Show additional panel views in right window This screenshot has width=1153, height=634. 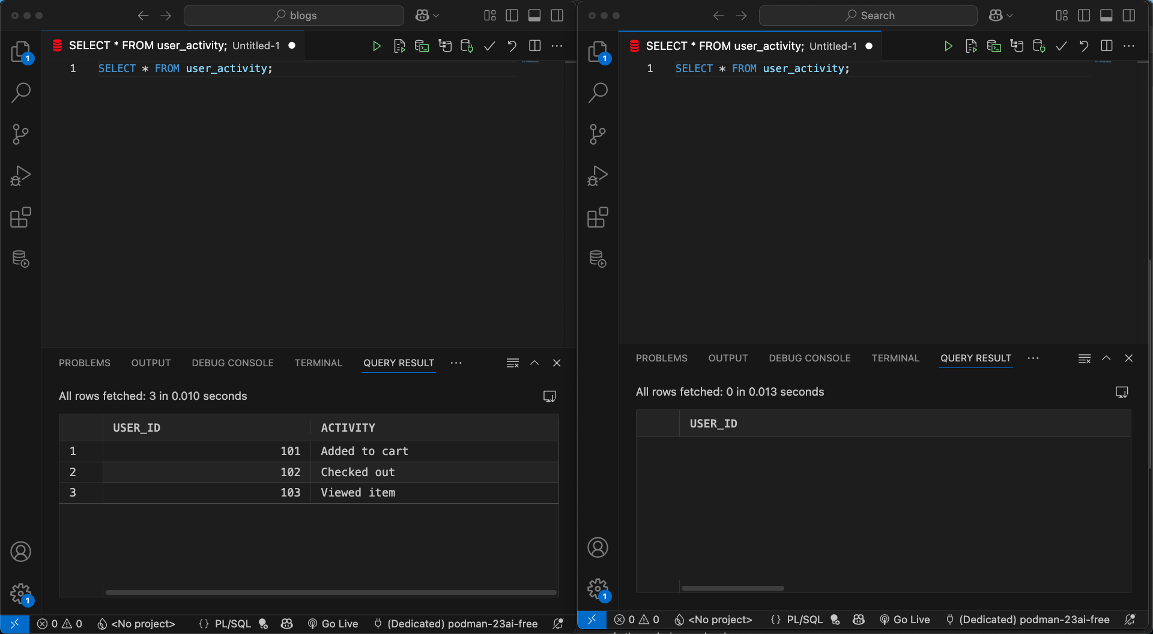1033,358
